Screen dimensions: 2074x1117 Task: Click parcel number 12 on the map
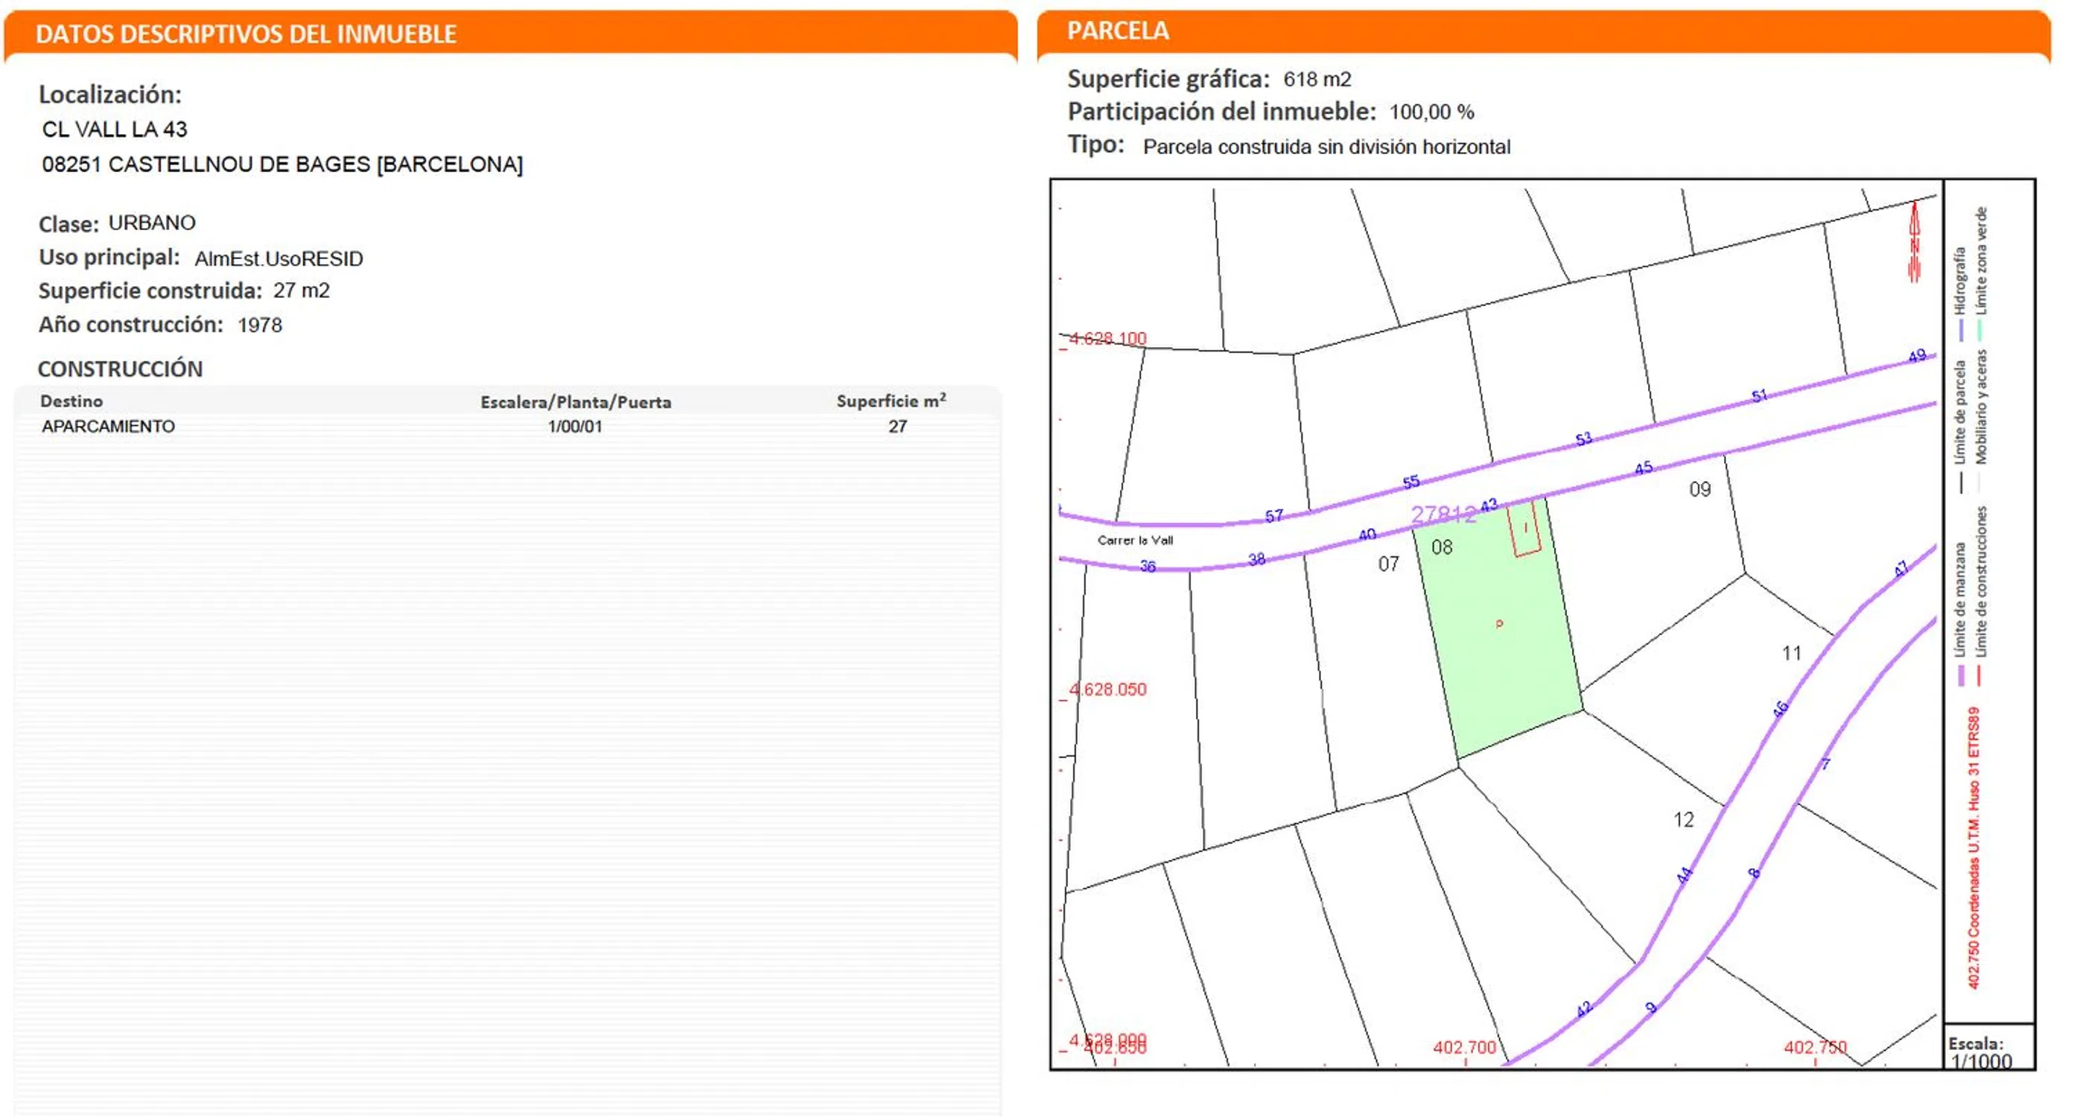[1684, 820]
